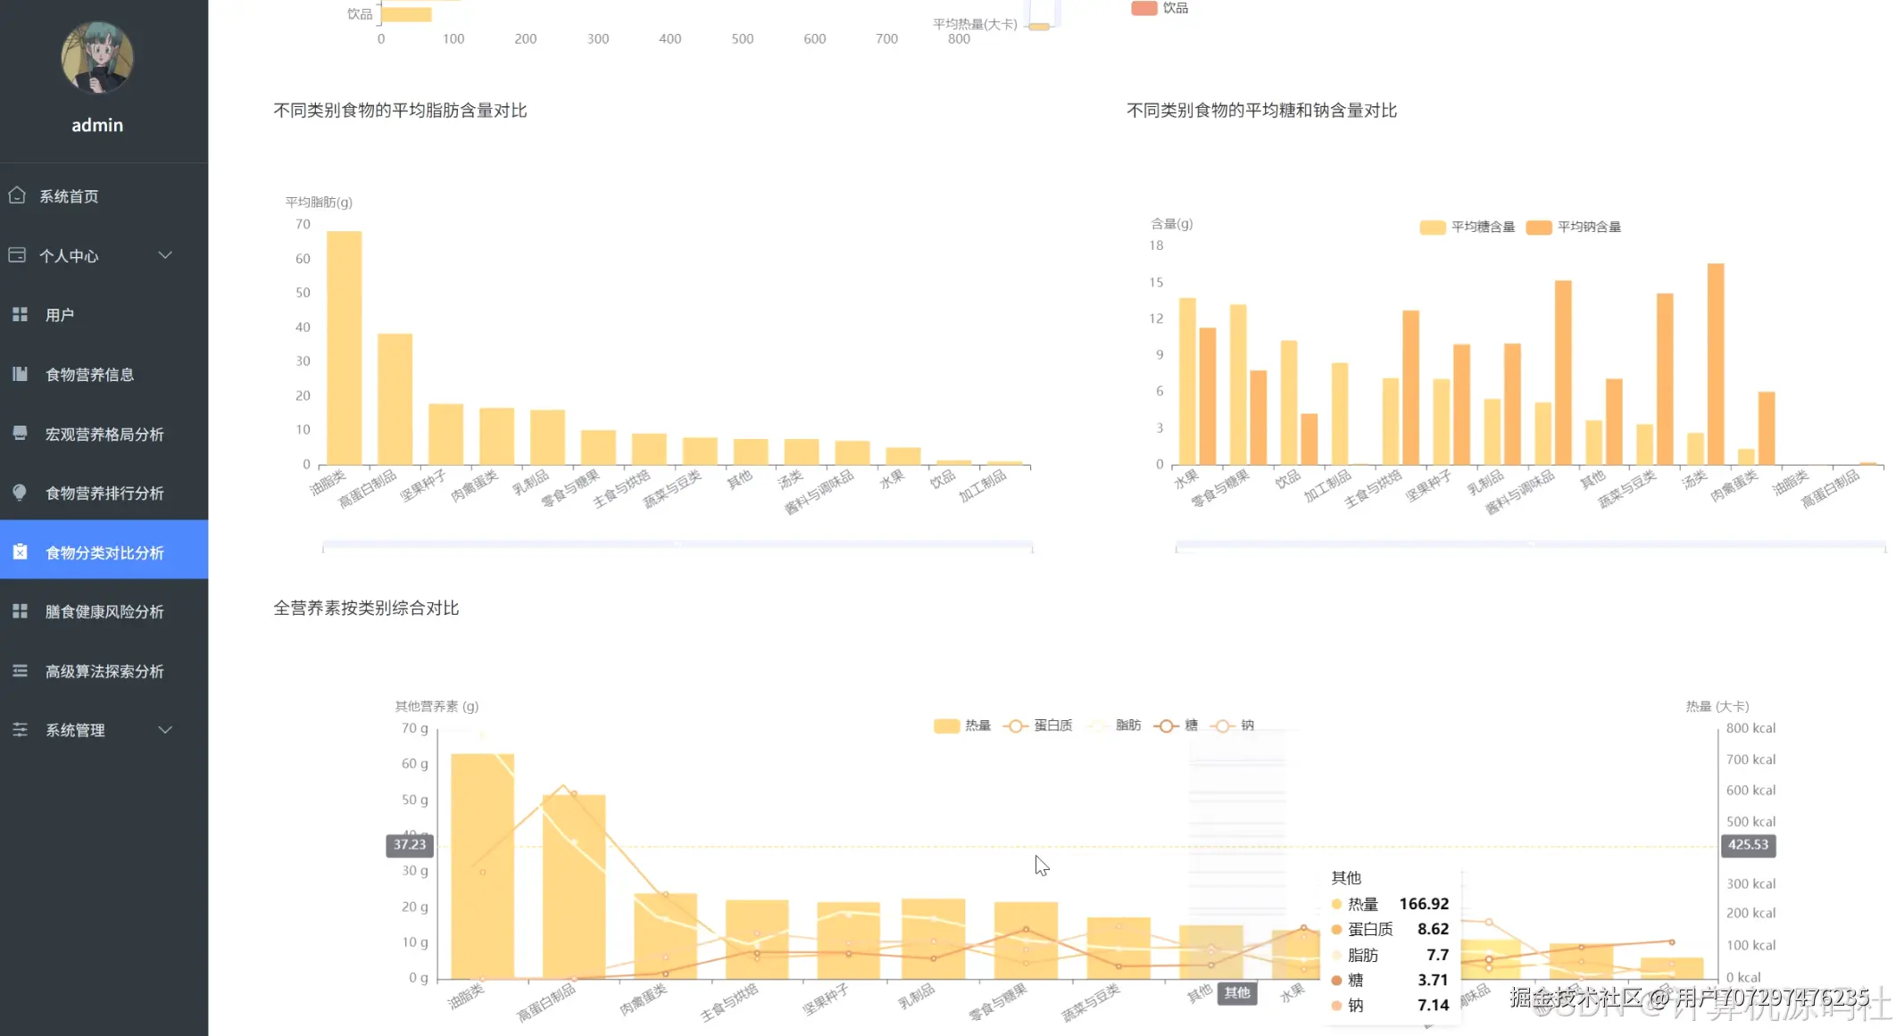This screenshot has height=1036, width=1896.
Task: Click the grid icon beside 用户
Action: point(20,314)
